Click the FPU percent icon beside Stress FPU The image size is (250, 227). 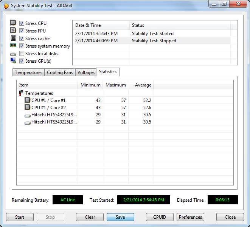coord(13,30)
